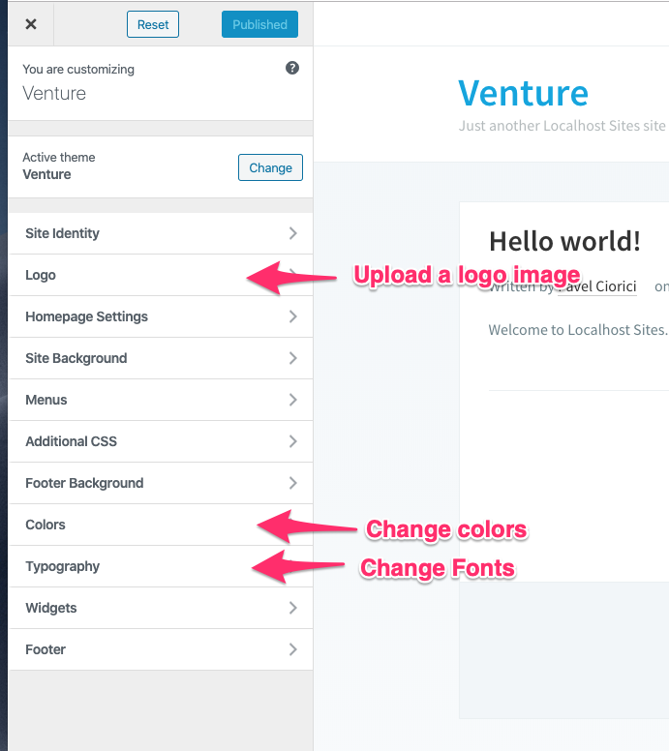Viewport: 669px width, 751px height.
Task: Click the site tagline text in preview
Action: 563,126
